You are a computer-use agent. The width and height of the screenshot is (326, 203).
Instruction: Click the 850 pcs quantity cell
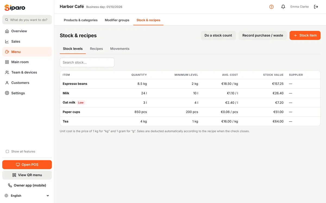click(x=141, y=112)
